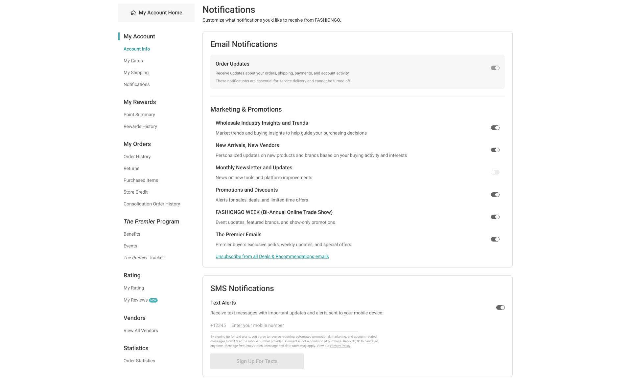Turn off The Premier Emails toggle
Image resolution: width=631 pixels, height=385 pixels.
pos(495,239)
